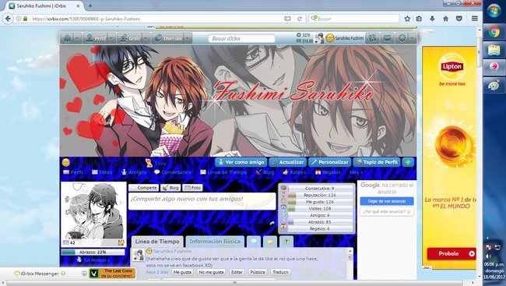Click the Firefox bookmark star icon
This screenshot has height=286, width=506.
(x=407, y=19)
